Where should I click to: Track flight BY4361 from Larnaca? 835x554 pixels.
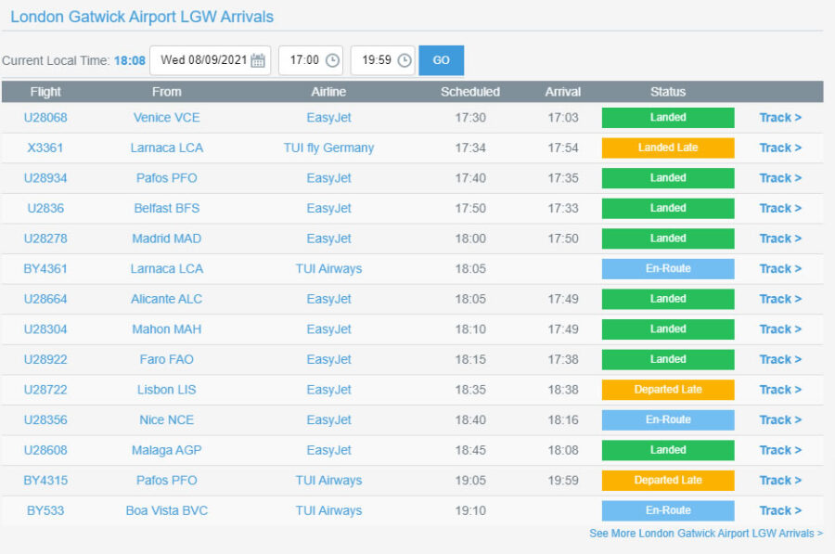pyautogui.click(x=779, y=269)
